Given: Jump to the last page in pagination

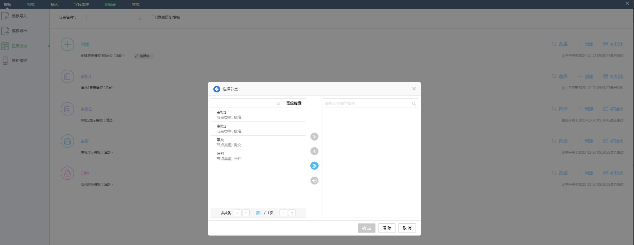Looking at the screenshot, I should 292,213.
